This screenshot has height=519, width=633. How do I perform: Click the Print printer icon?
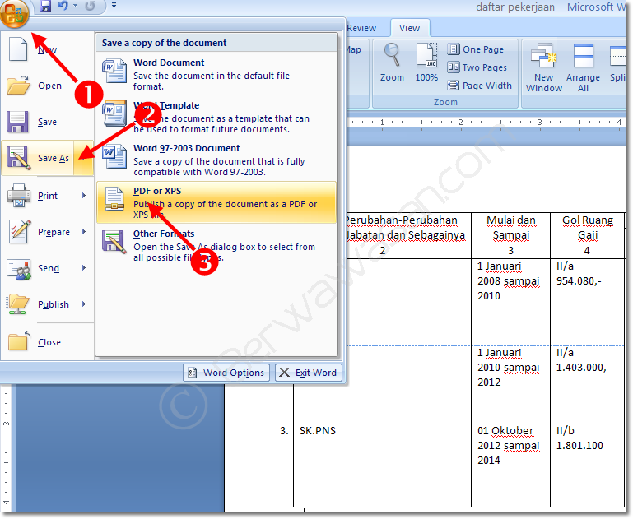[x=19, y=196]
